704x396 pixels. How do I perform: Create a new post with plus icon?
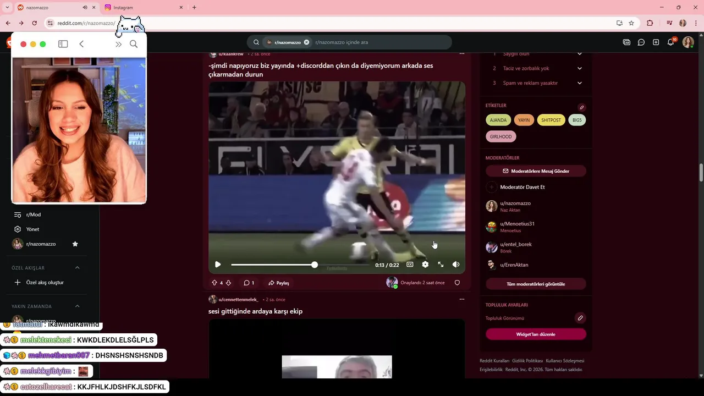coord(656,42)
